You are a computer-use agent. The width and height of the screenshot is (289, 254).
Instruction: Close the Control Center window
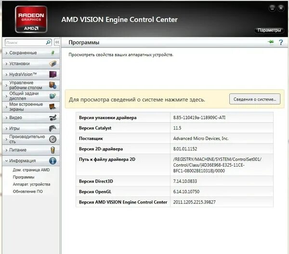(281, 8)
